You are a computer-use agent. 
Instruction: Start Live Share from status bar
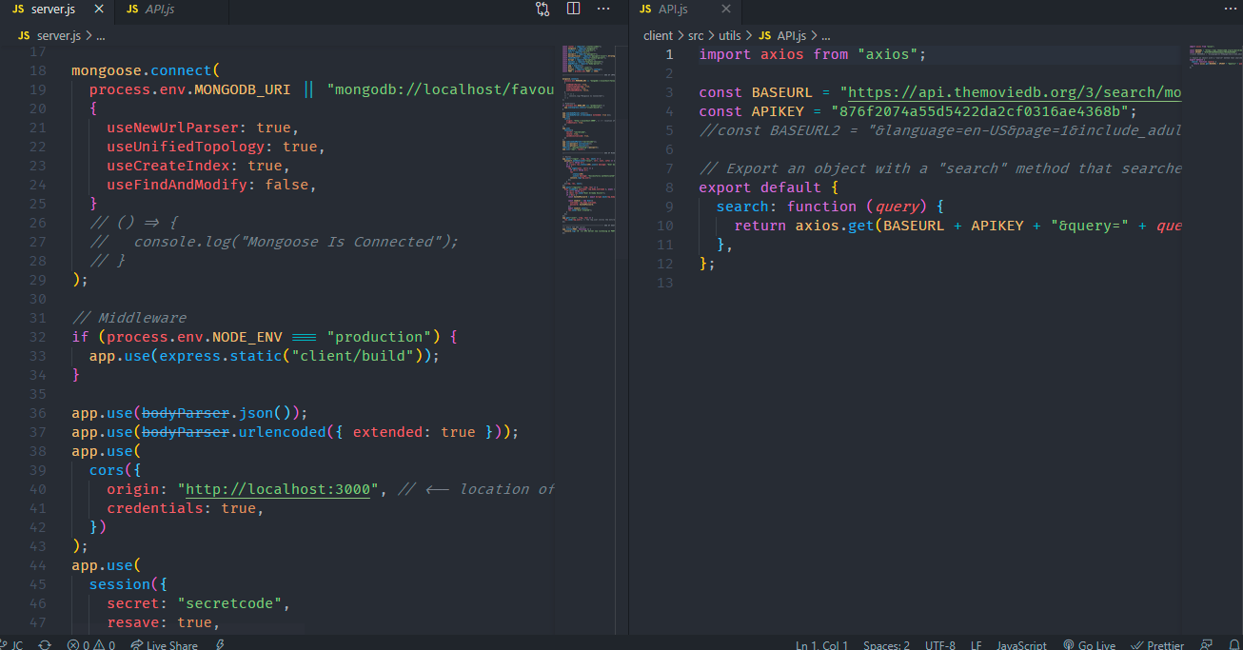pyautogui.click(x=165, y=644)
